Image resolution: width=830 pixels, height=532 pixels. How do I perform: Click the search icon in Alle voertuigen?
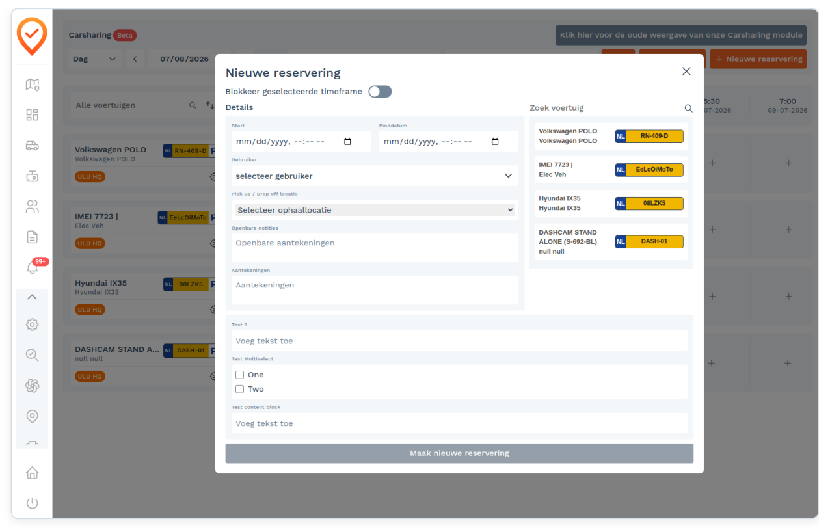coord(193,105)
